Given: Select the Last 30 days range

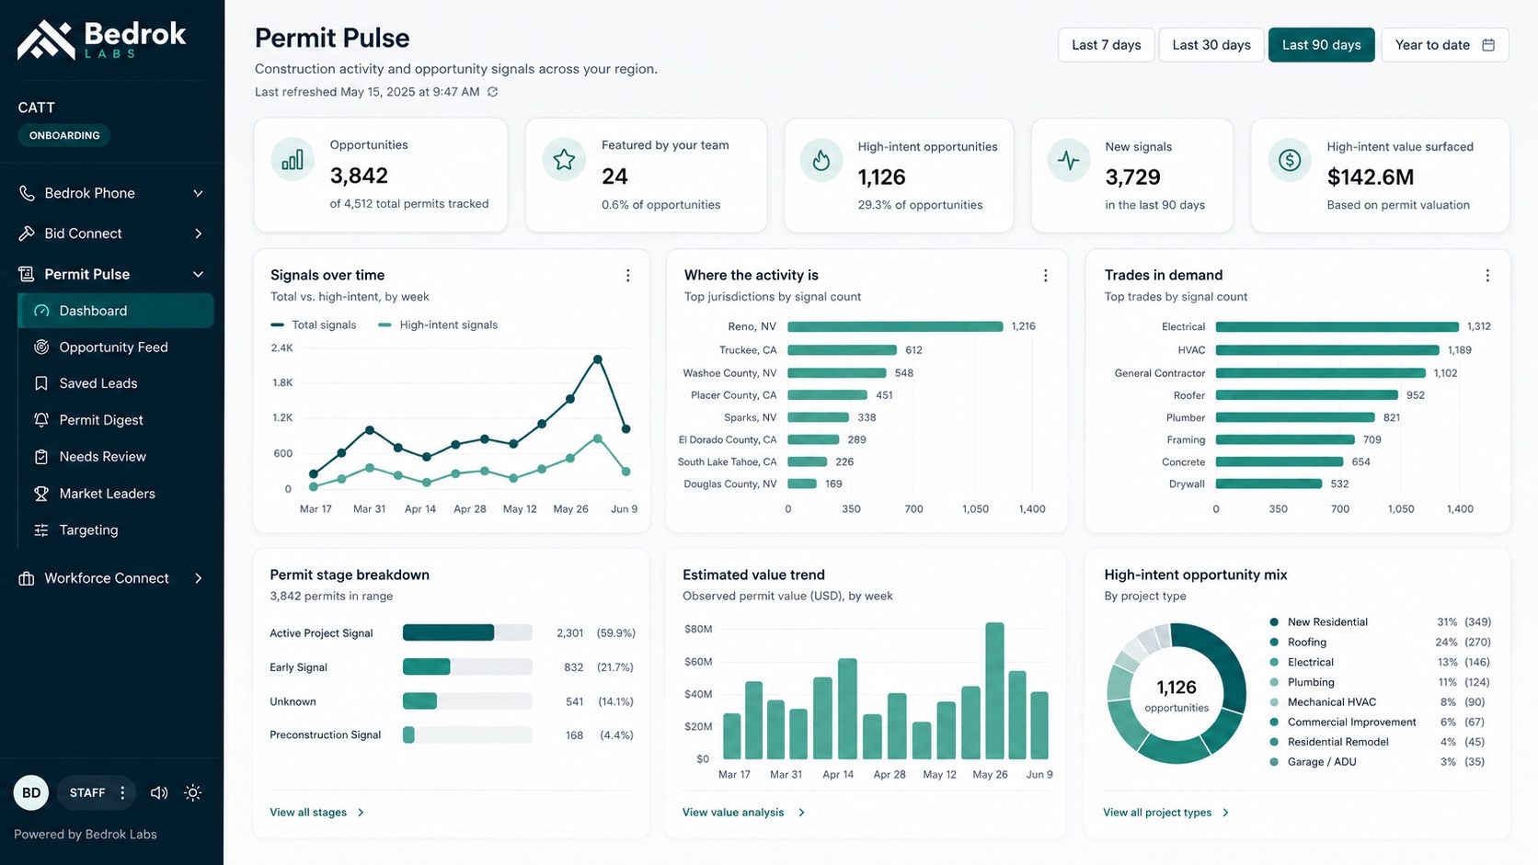Looking at the screenshot, I should tap(1211, 45).
